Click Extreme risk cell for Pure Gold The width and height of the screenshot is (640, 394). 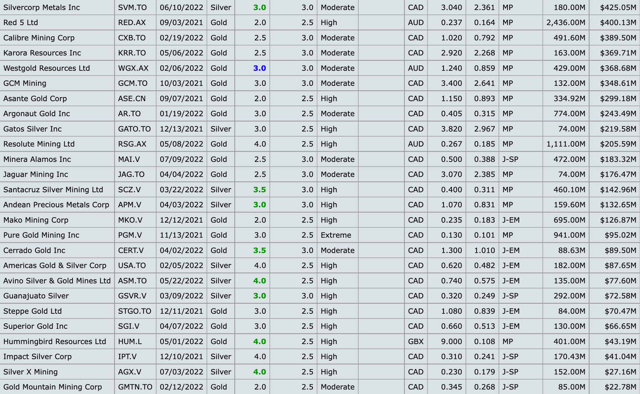click(336, 235)
